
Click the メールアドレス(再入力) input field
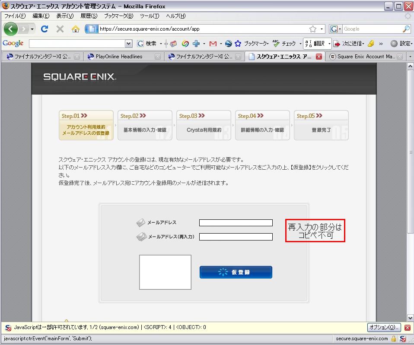(x=236, y=237)
